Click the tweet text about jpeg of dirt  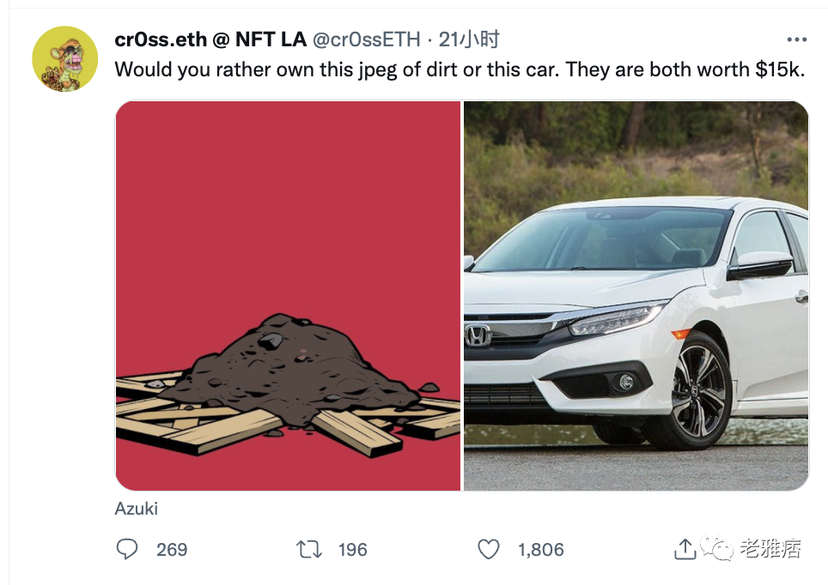(460, 69)
